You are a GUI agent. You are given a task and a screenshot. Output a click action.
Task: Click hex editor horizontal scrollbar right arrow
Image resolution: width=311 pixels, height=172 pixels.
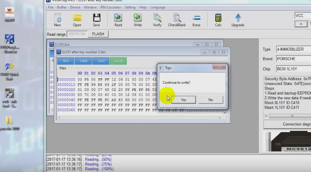pos(220,118)
